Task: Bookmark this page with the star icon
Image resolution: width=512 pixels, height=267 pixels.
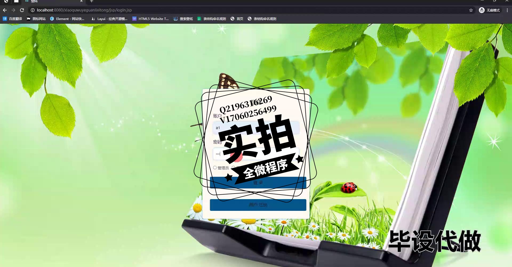Action: click(471, 10)
